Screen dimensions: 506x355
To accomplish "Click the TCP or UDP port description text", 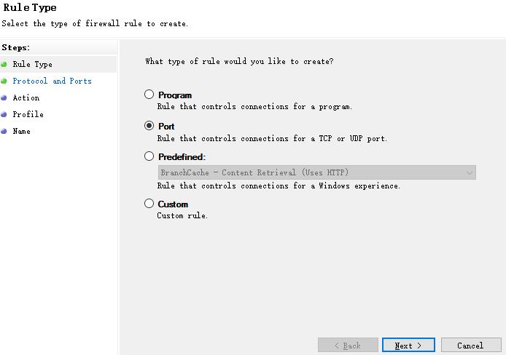I will tap(272, 138).
